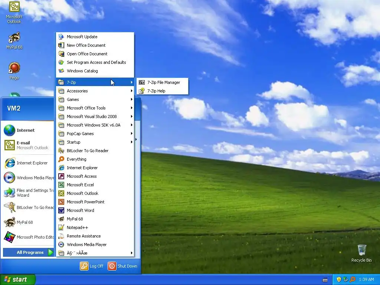Click the MyPal 68 raccoon icon in All Programs
The width and height of the screenshot is (380, 285).
61,219
